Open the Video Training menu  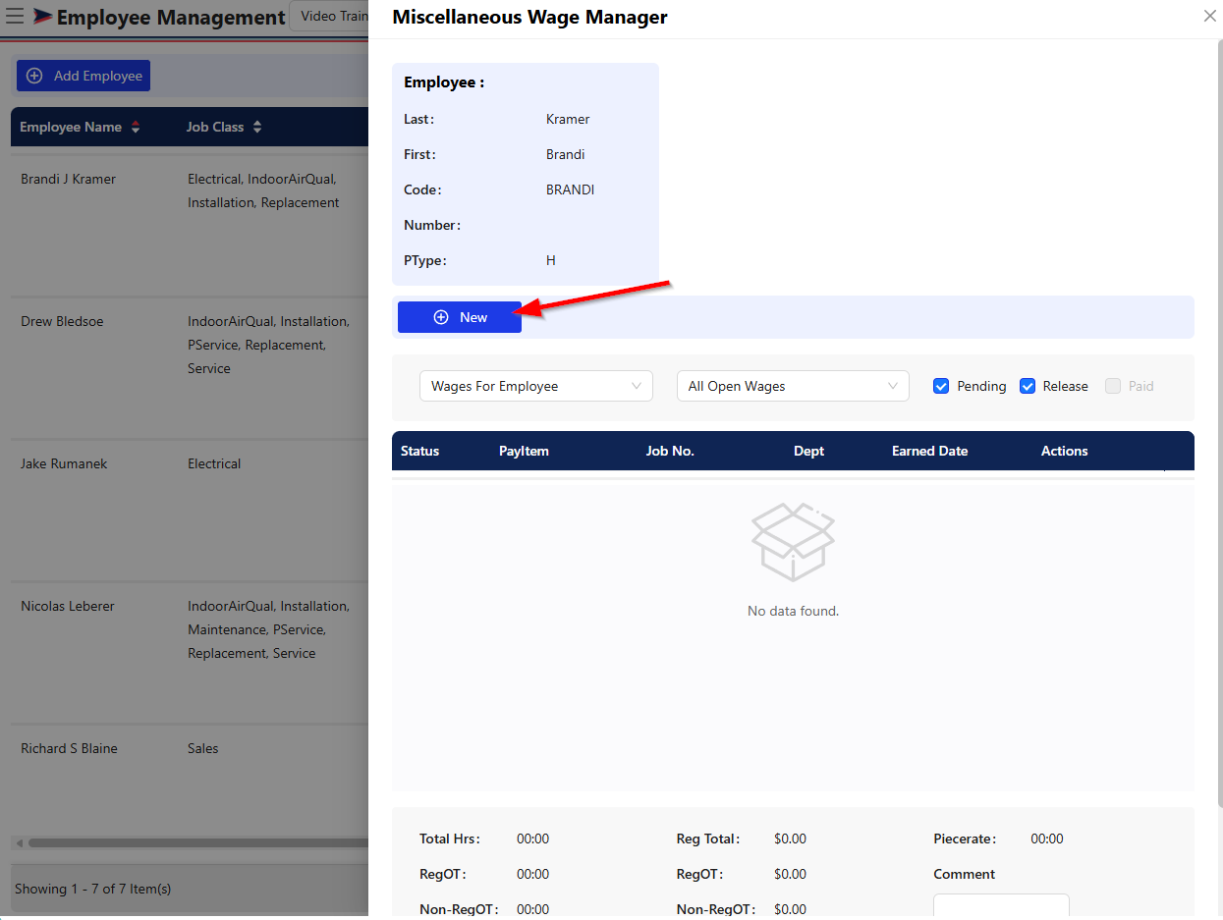pyautogui.click(x=329, y=17)
